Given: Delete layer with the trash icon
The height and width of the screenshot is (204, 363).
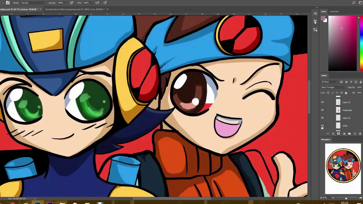Looking at the screenshot, I should click(360, 134).
